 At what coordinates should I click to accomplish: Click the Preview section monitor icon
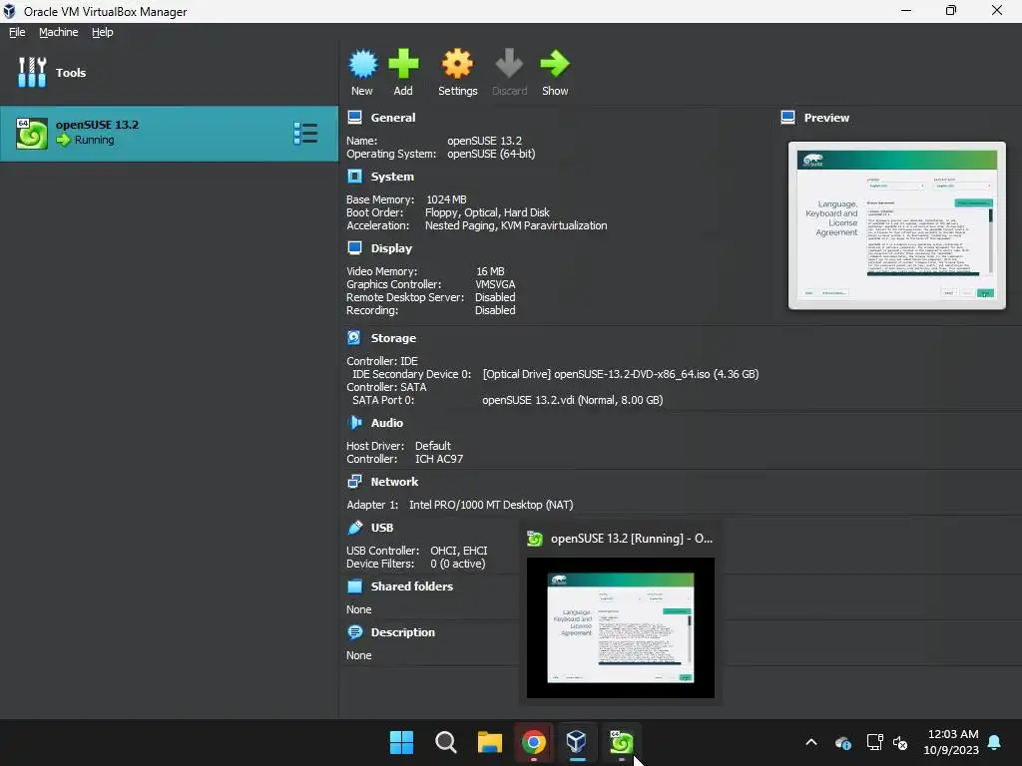pos(788,118)
